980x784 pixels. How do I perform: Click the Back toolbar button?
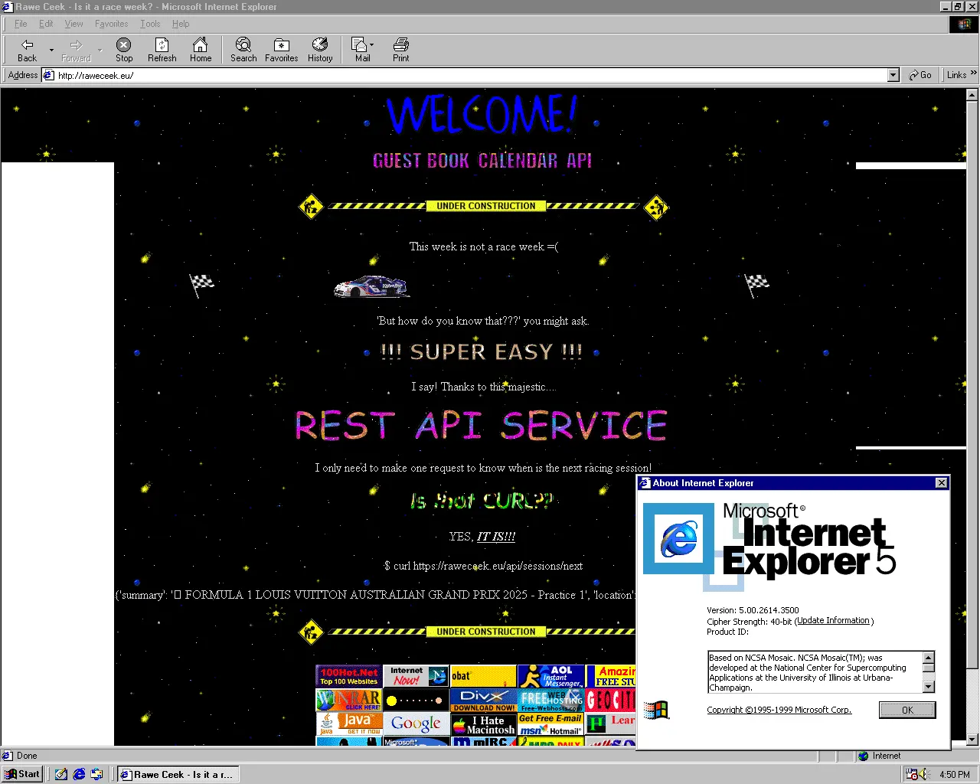(x=27, y=50)
